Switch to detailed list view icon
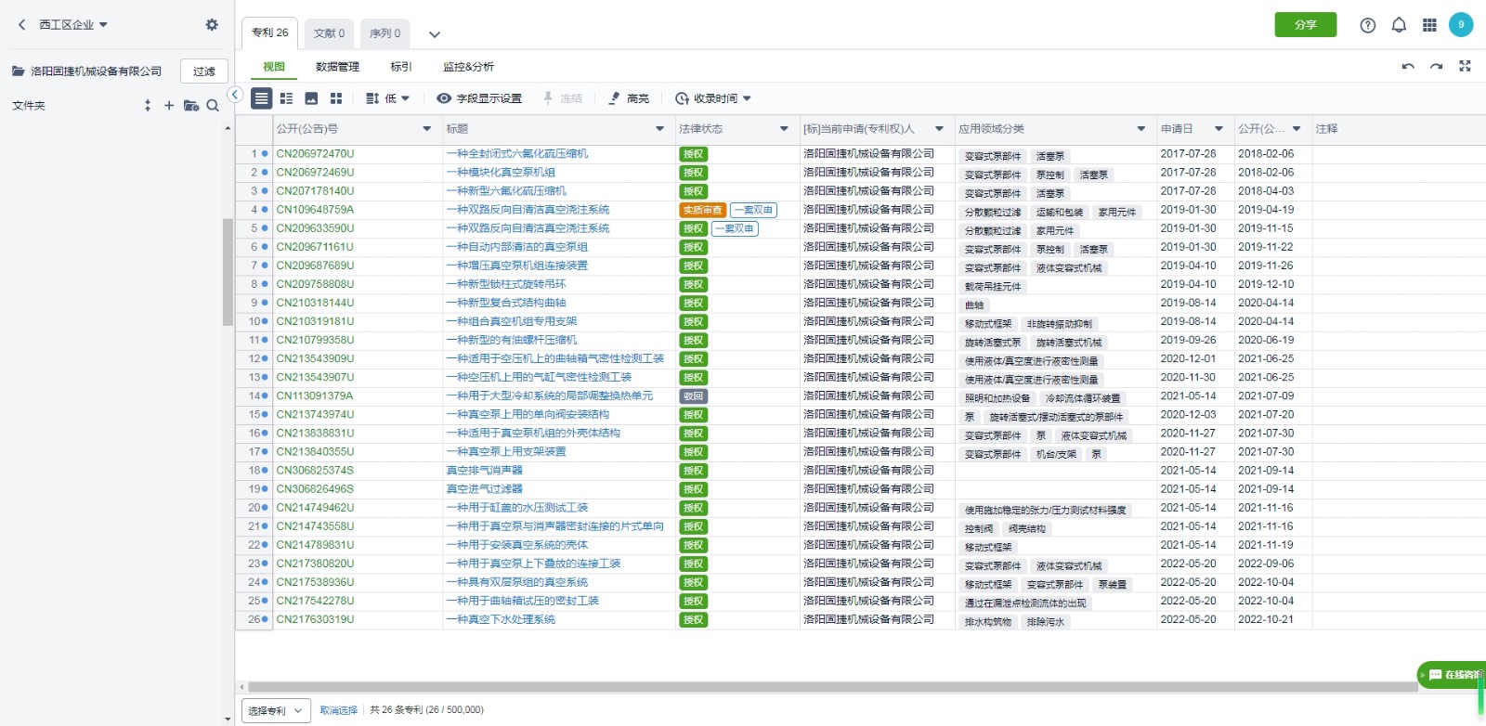Image resolution: width=1486 pixels, height=726 pixels. pos(286,98)
